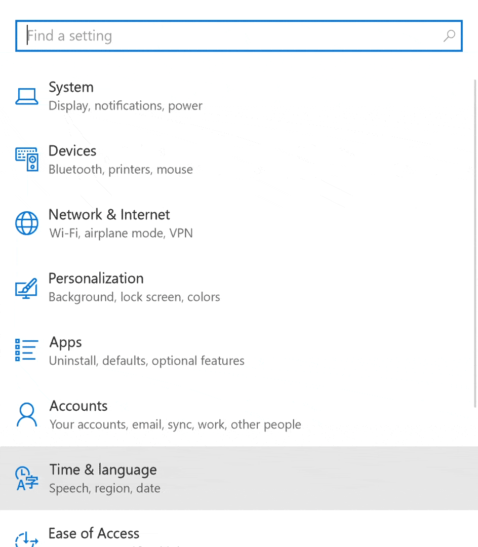Click the Apps list icon
This screenshot has width=478, height=547.
[x=26, y=349]
